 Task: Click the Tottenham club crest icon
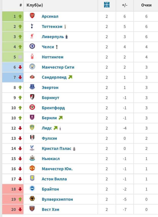coord(32,26)
